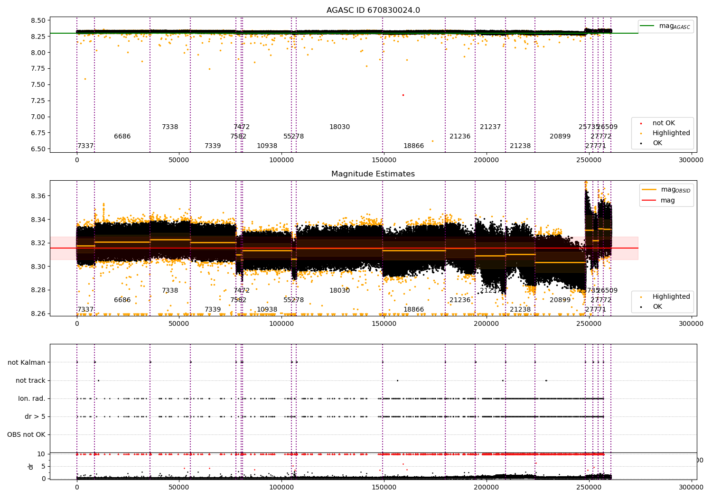Click the "dr > 5" row label

coord(35,416)
